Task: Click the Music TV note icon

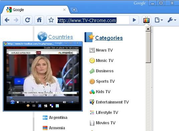Action: [92, 61]
